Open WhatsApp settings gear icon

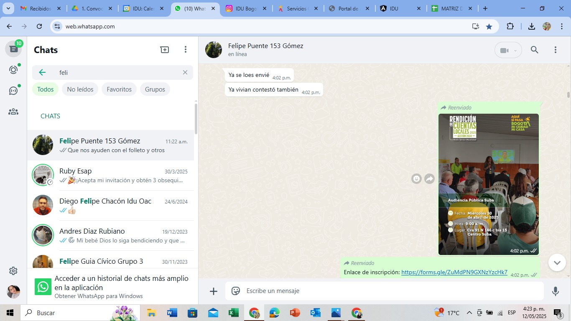tap(13, 271)
